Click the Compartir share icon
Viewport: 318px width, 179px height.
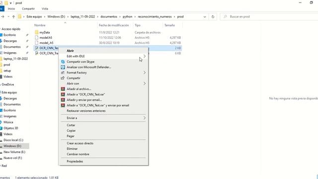tap(63, 78)
